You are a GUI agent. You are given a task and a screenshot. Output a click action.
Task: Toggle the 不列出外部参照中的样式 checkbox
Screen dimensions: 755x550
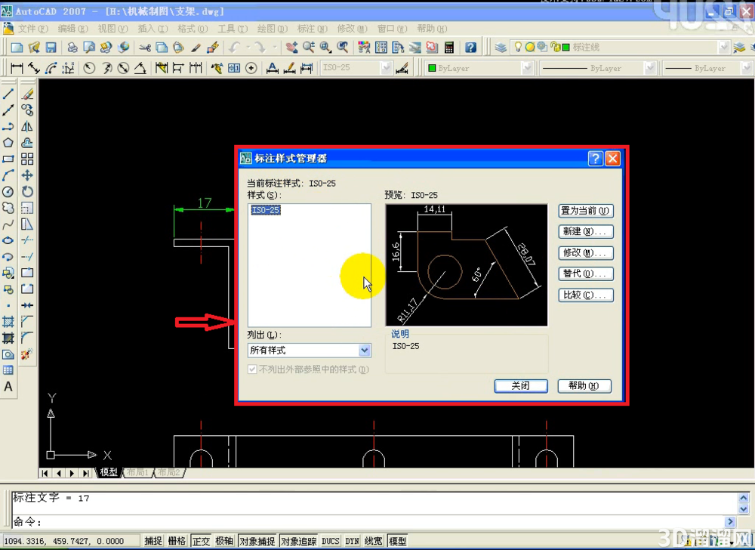(252, 369)
